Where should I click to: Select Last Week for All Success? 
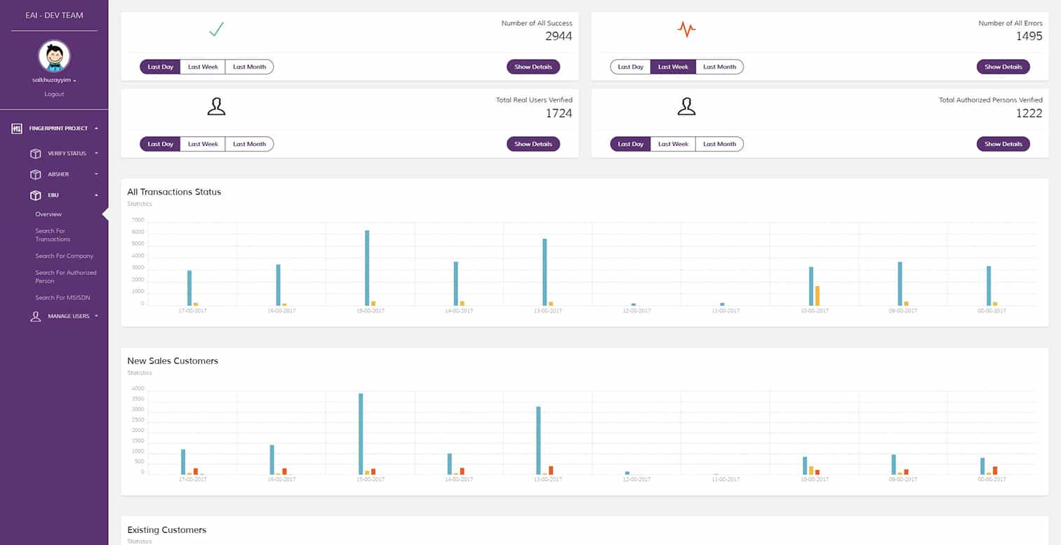[x=203, y=67]
